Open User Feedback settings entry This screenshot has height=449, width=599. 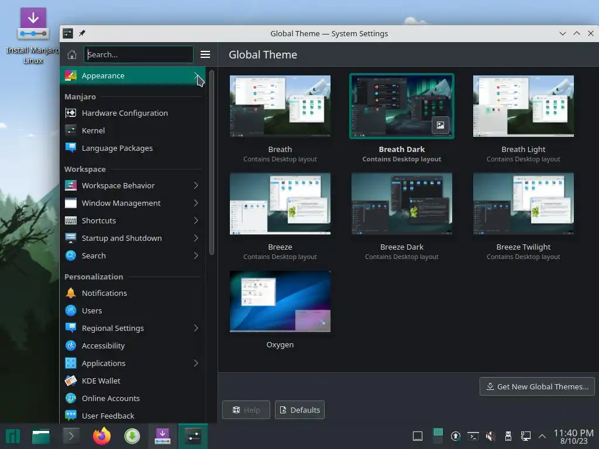click(x=133, y=416)
